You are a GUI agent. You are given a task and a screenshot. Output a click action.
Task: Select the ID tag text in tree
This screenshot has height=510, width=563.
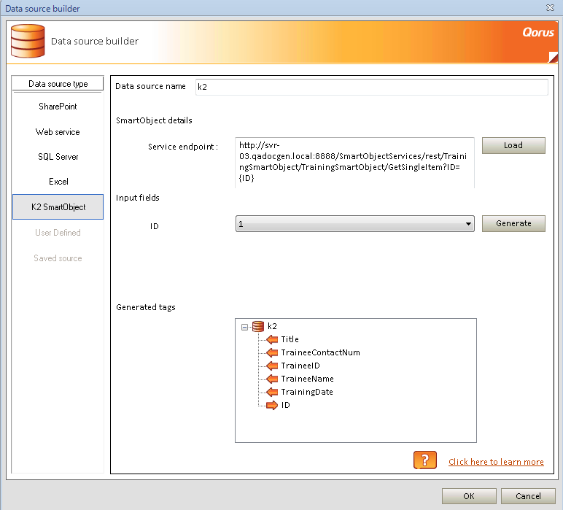coord(285,405)
